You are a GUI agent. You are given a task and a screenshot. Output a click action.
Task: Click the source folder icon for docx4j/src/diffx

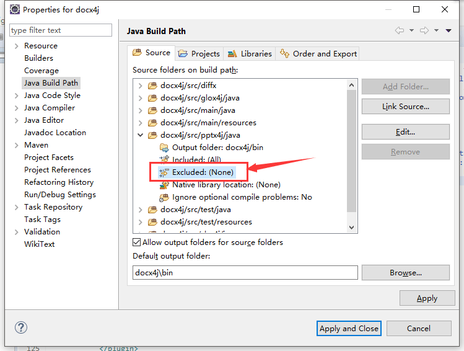(x=152, y=86)
